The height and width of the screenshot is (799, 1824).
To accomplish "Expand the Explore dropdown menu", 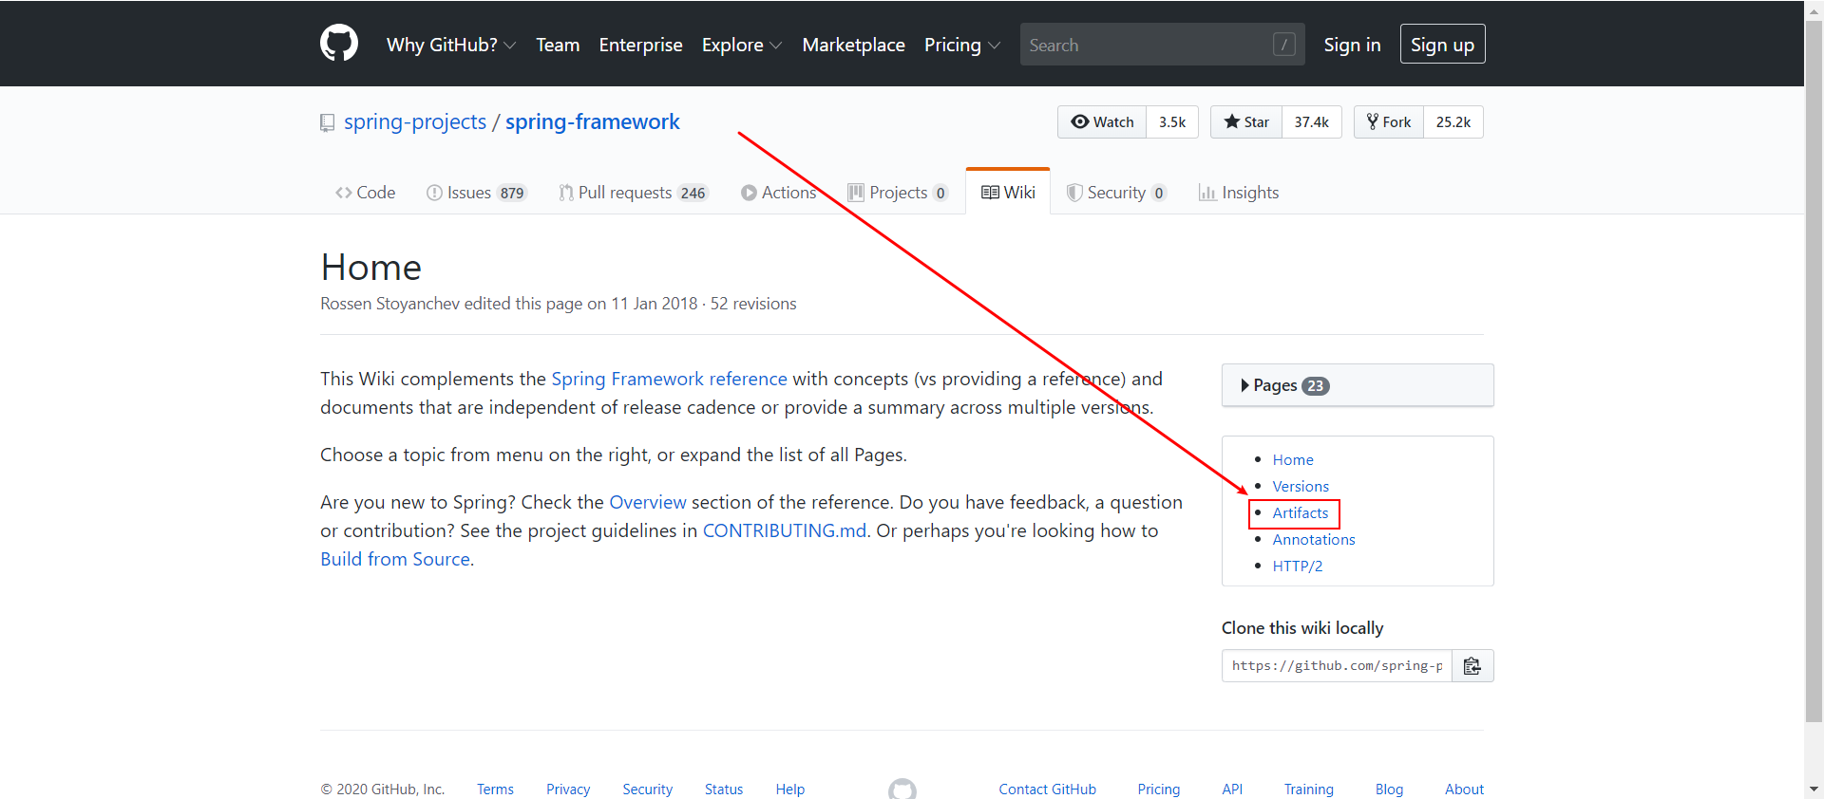I will pyautogui.click(x=742, y=45).
